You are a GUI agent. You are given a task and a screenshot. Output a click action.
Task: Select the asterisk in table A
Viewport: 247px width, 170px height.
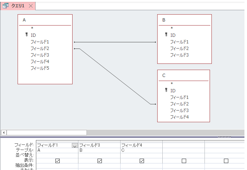(32, 28)
